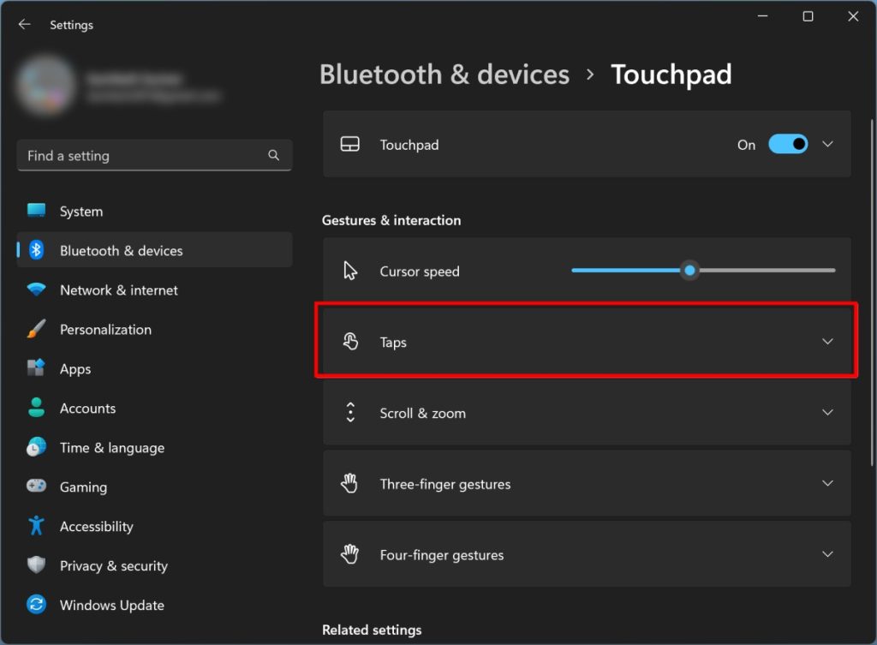Click the Accounts sidebar entry
The height and width of the screenshot is (645, 877).
tap(88, 408)
